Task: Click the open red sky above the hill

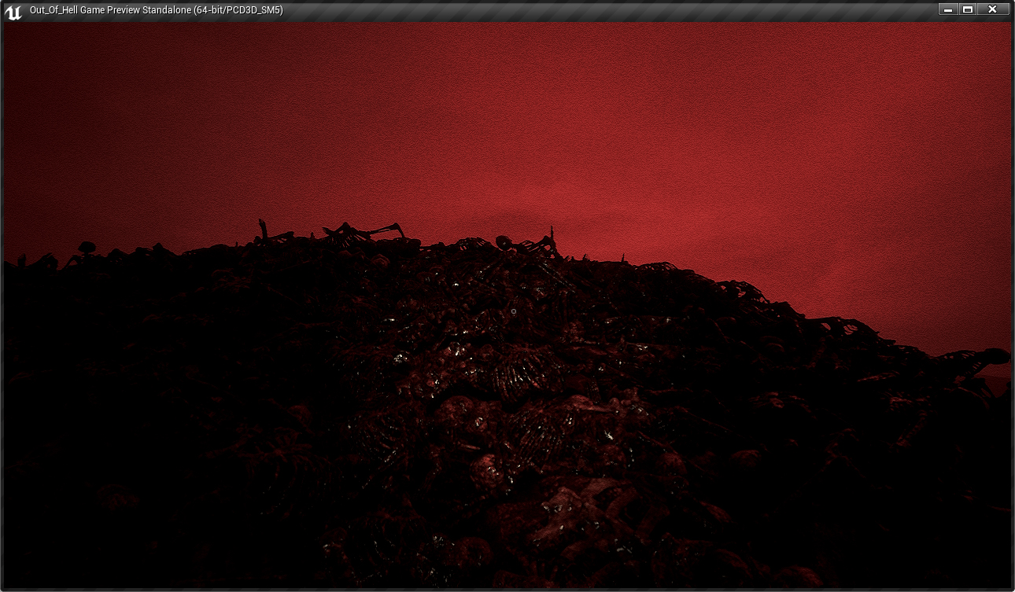Action: coord(504,118)
